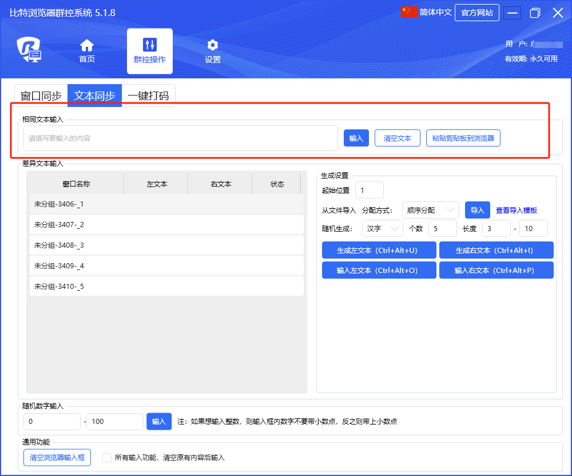Click 输入左文本 (Ctrl+Alt+O) button

pos(379,270)
